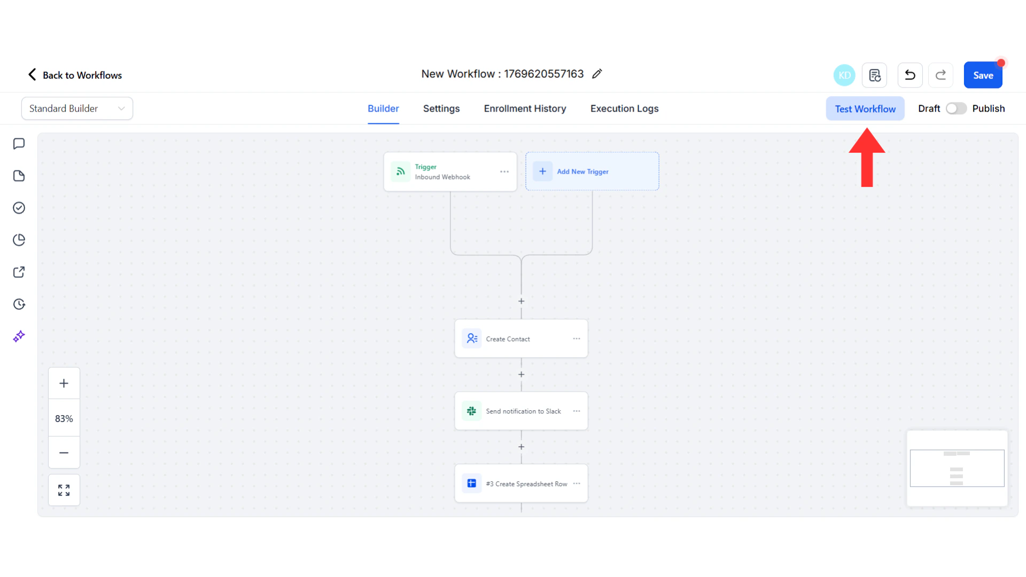Click the Test Workflow button
The height and width of the screenshot is (577, 1026).
tap(865, 108)
